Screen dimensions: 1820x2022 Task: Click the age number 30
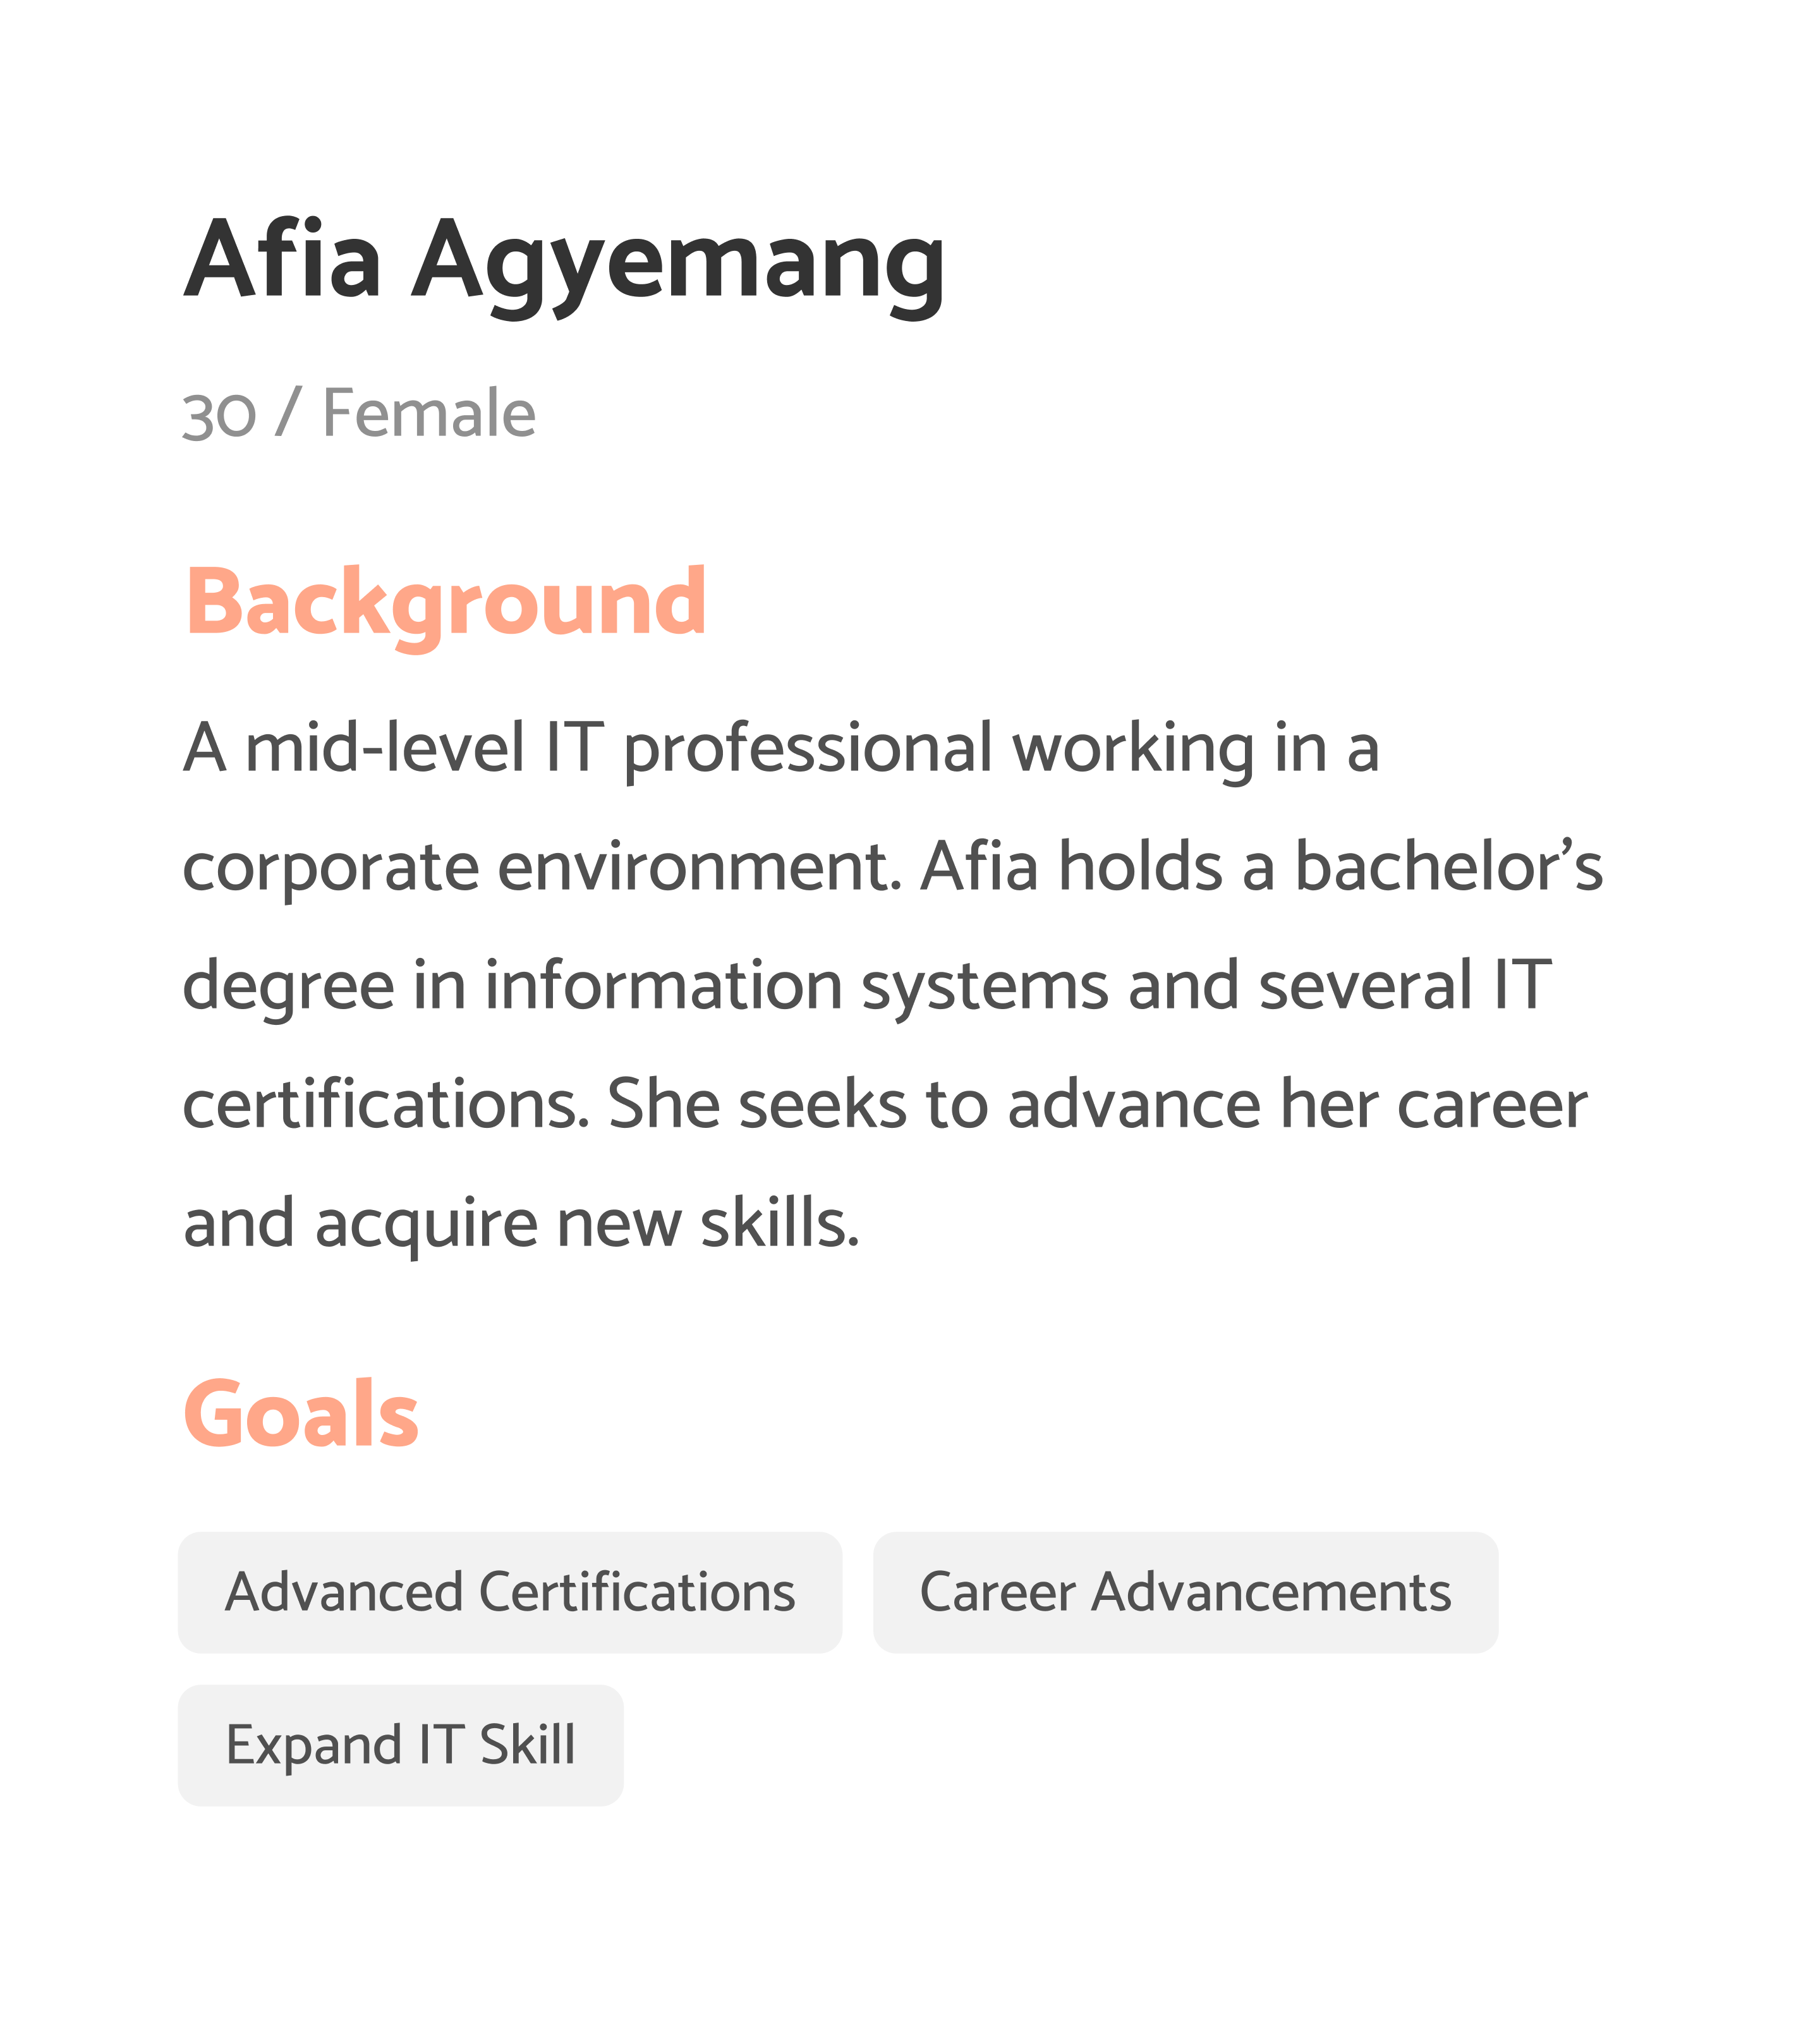click(219, 414)
